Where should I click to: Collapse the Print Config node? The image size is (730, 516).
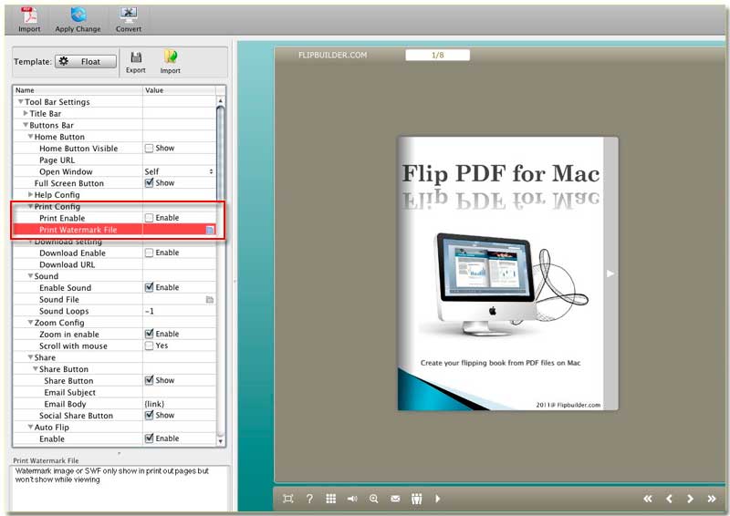coord(30,206)
